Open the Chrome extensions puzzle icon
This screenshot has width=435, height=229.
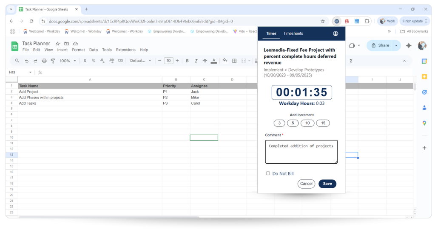tap(367, 21)
